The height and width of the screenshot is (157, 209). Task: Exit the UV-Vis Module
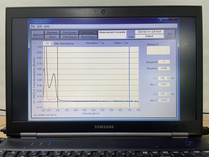click(x=170, y=34)
